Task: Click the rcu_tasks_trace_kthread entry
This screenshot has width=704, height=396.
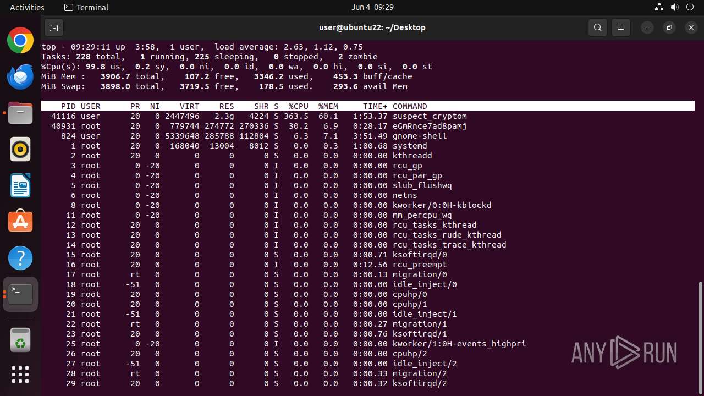Action: [x=449, y=245]
